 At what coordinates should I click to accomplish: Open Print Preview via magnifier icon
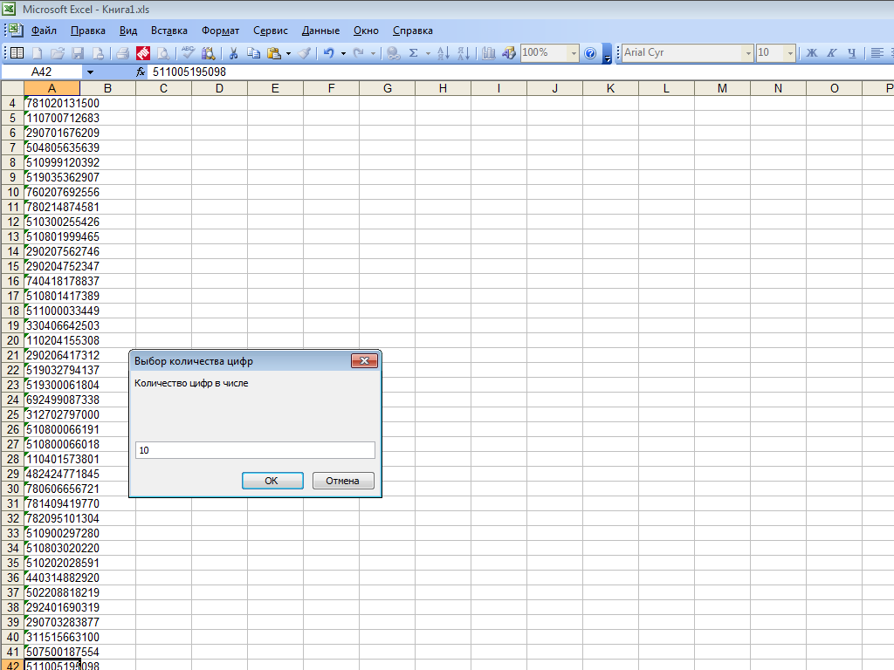click(163, 53)
